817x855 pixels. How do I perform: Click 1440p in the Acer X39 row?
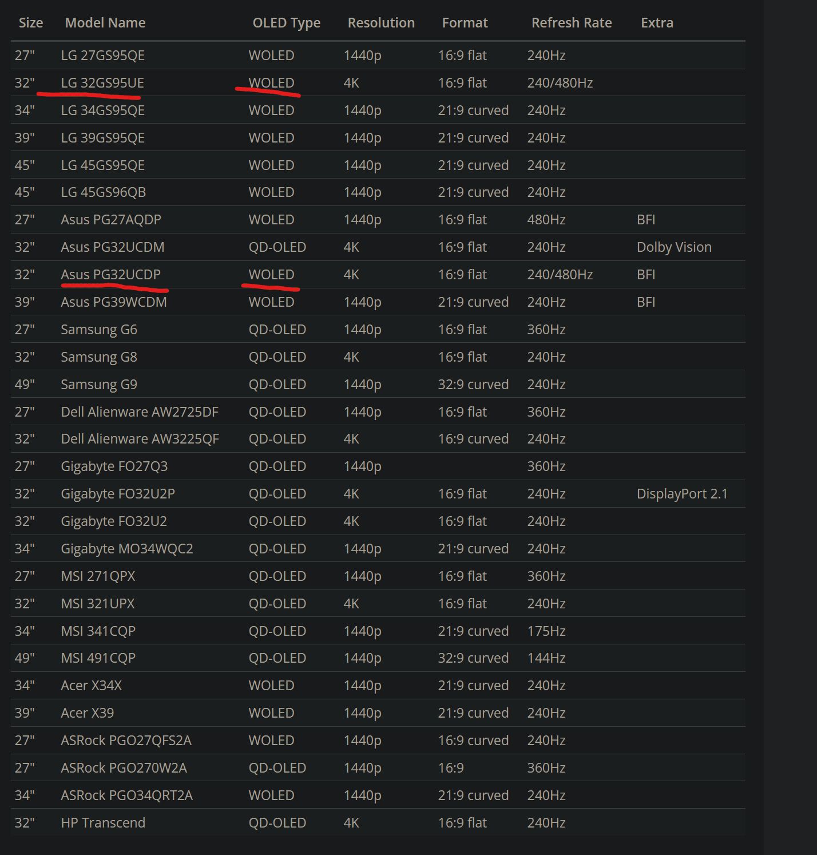pyautogui.click(x=362, y=713)
